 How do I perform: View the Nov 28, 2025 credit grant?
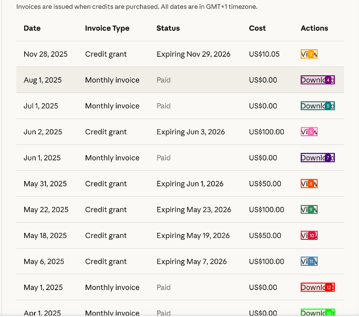point(309,54)
